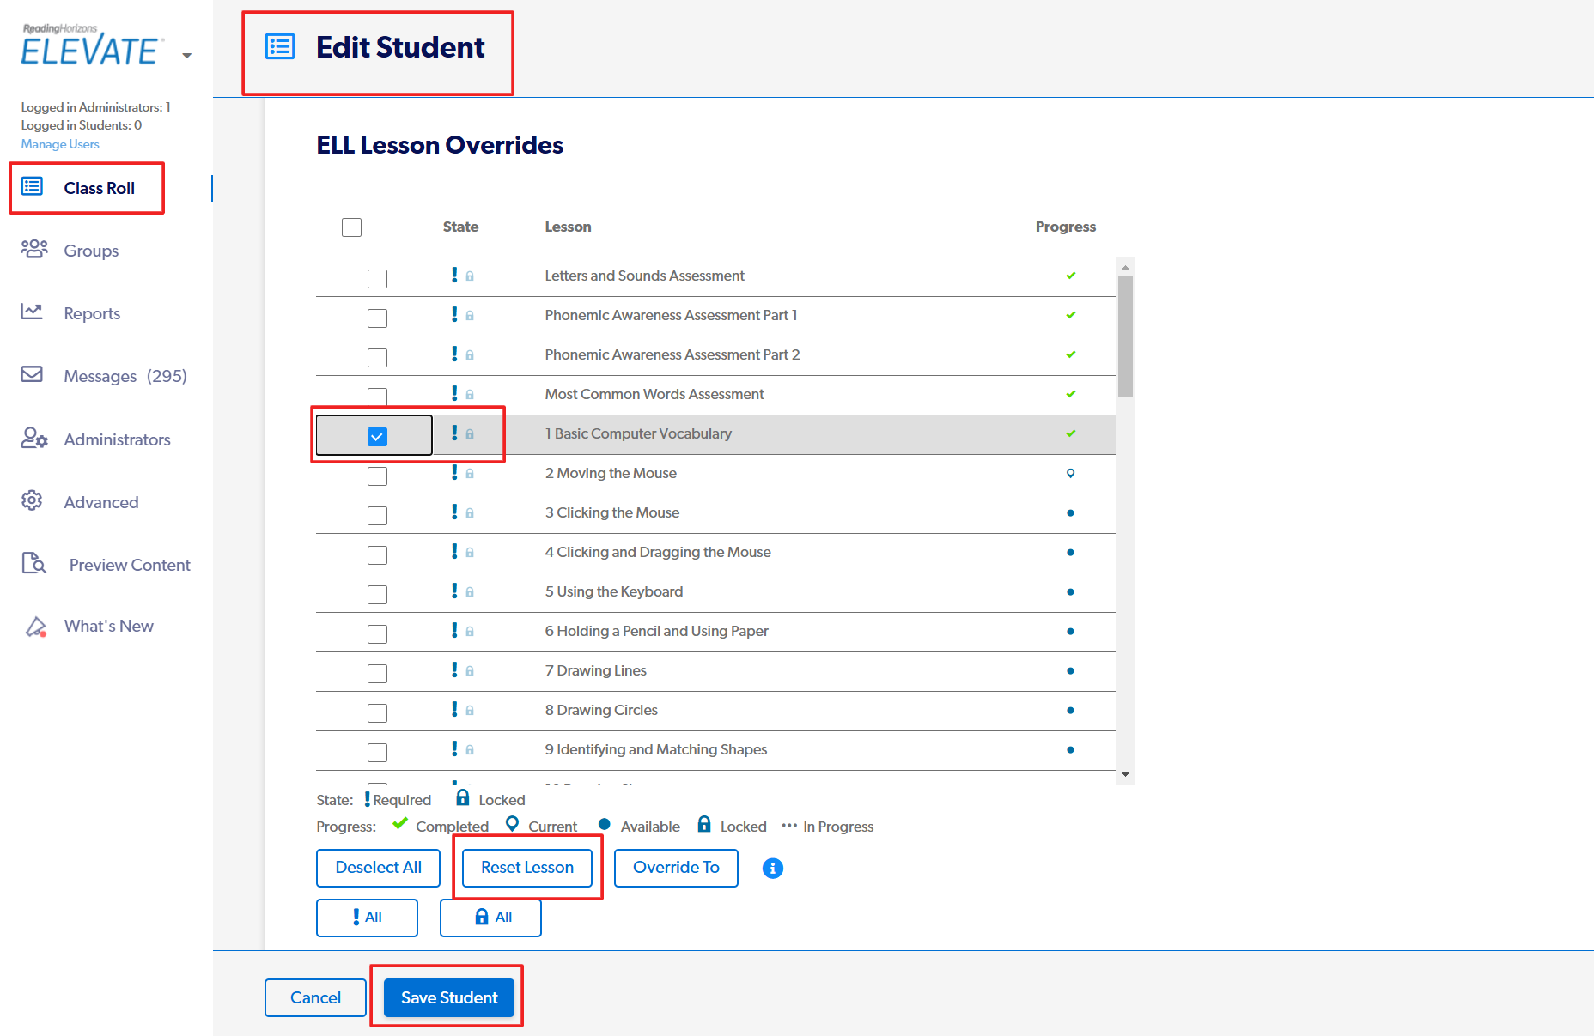Click the Messages envelope icon
This screenshot has height=1036, width=1594.
pyautogui.click(x=32, y=374)
